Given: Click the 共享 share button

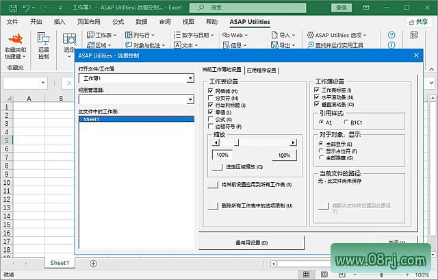Looking at the screenshot, I should [x=418, y=22].
